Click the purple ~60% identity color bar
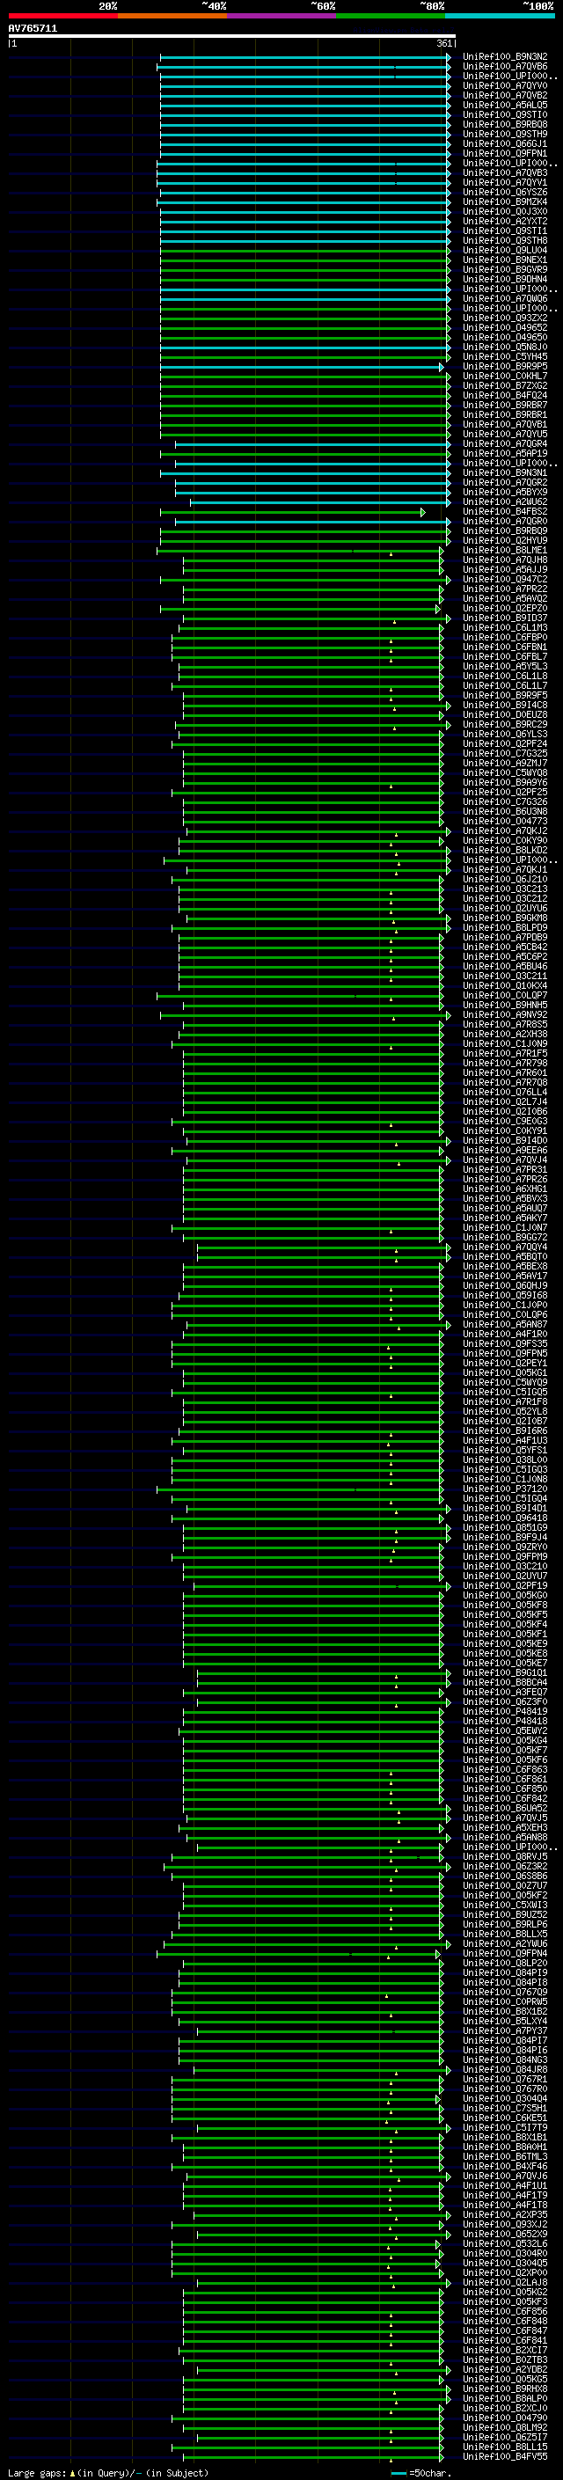This screenshot has width=563, height=2480. [282, 16]
